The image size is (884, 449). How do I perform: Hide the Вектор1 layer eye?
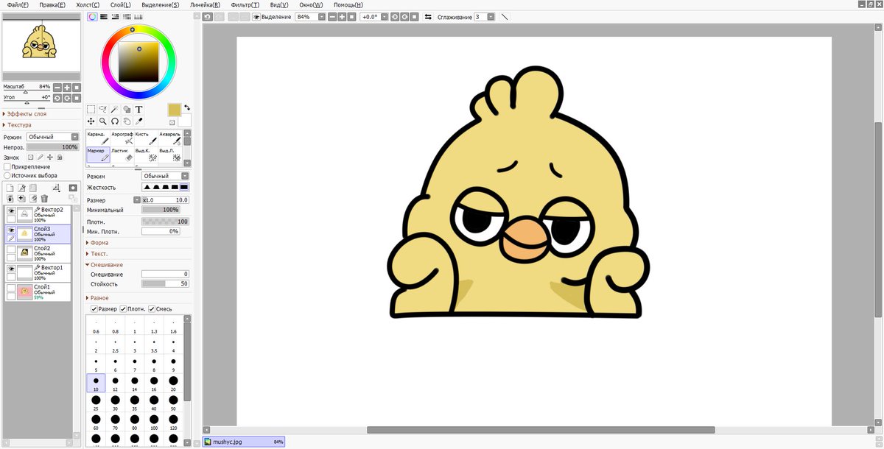[x=11, y=269]
